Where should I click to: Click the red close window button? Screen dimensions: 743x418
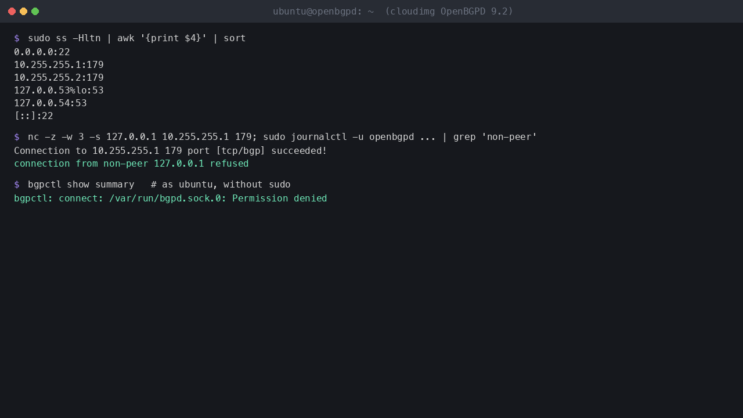pyautogui.click(x=12, y=12)
